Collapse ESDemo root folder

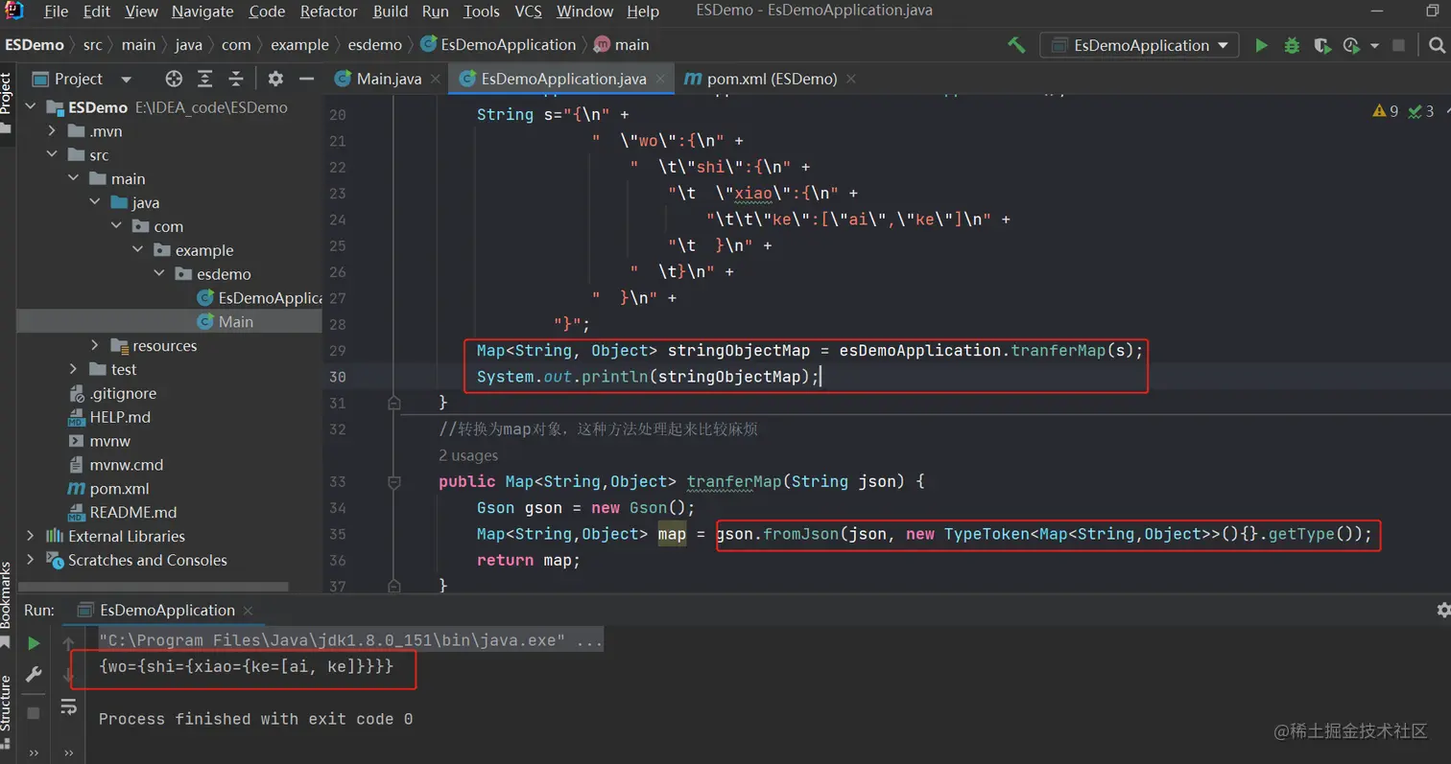pos(31,107)
